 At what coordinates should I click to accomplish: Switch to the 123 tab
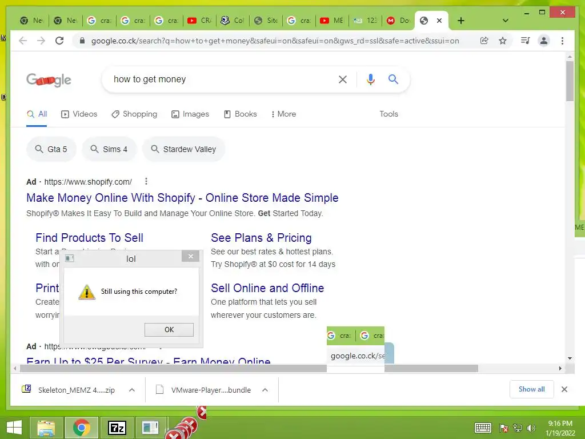click(x=366, y=21)
